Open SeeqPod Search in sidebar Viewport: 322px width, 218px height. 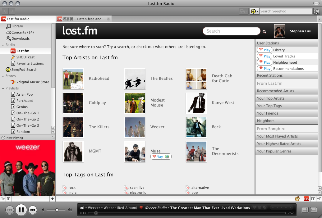(21, 70)
